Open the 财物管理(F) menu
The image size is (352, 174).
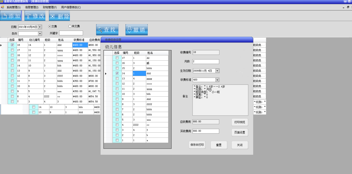[50, 7]
